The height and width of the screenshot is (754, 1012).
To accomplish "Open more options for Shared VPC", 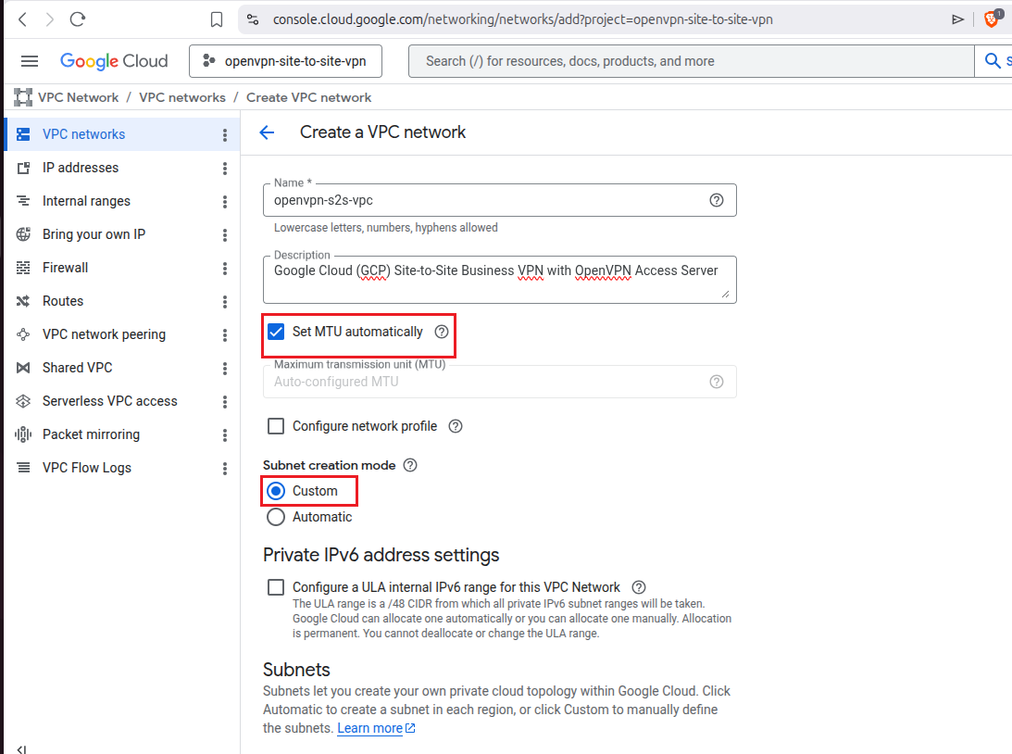I will pos(225,369).
